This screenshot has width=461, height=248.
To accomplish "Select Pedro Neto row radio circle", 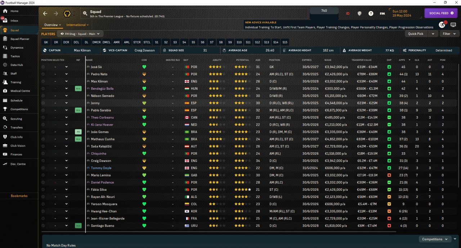I will [43, 74].
